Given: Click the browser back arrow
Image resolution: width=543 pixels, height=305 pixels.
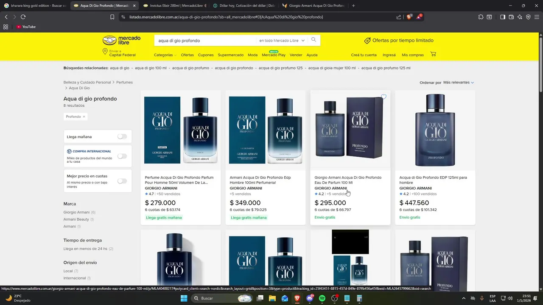Looking at the screenshot, I should coord(6,17).
